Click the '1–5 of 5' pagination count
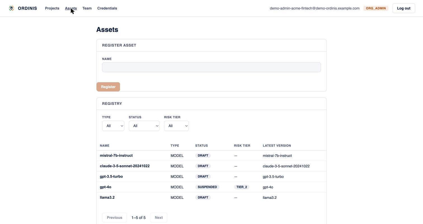Image resolution: width=423 pixels, height=224 pixels. coord(138,218)
